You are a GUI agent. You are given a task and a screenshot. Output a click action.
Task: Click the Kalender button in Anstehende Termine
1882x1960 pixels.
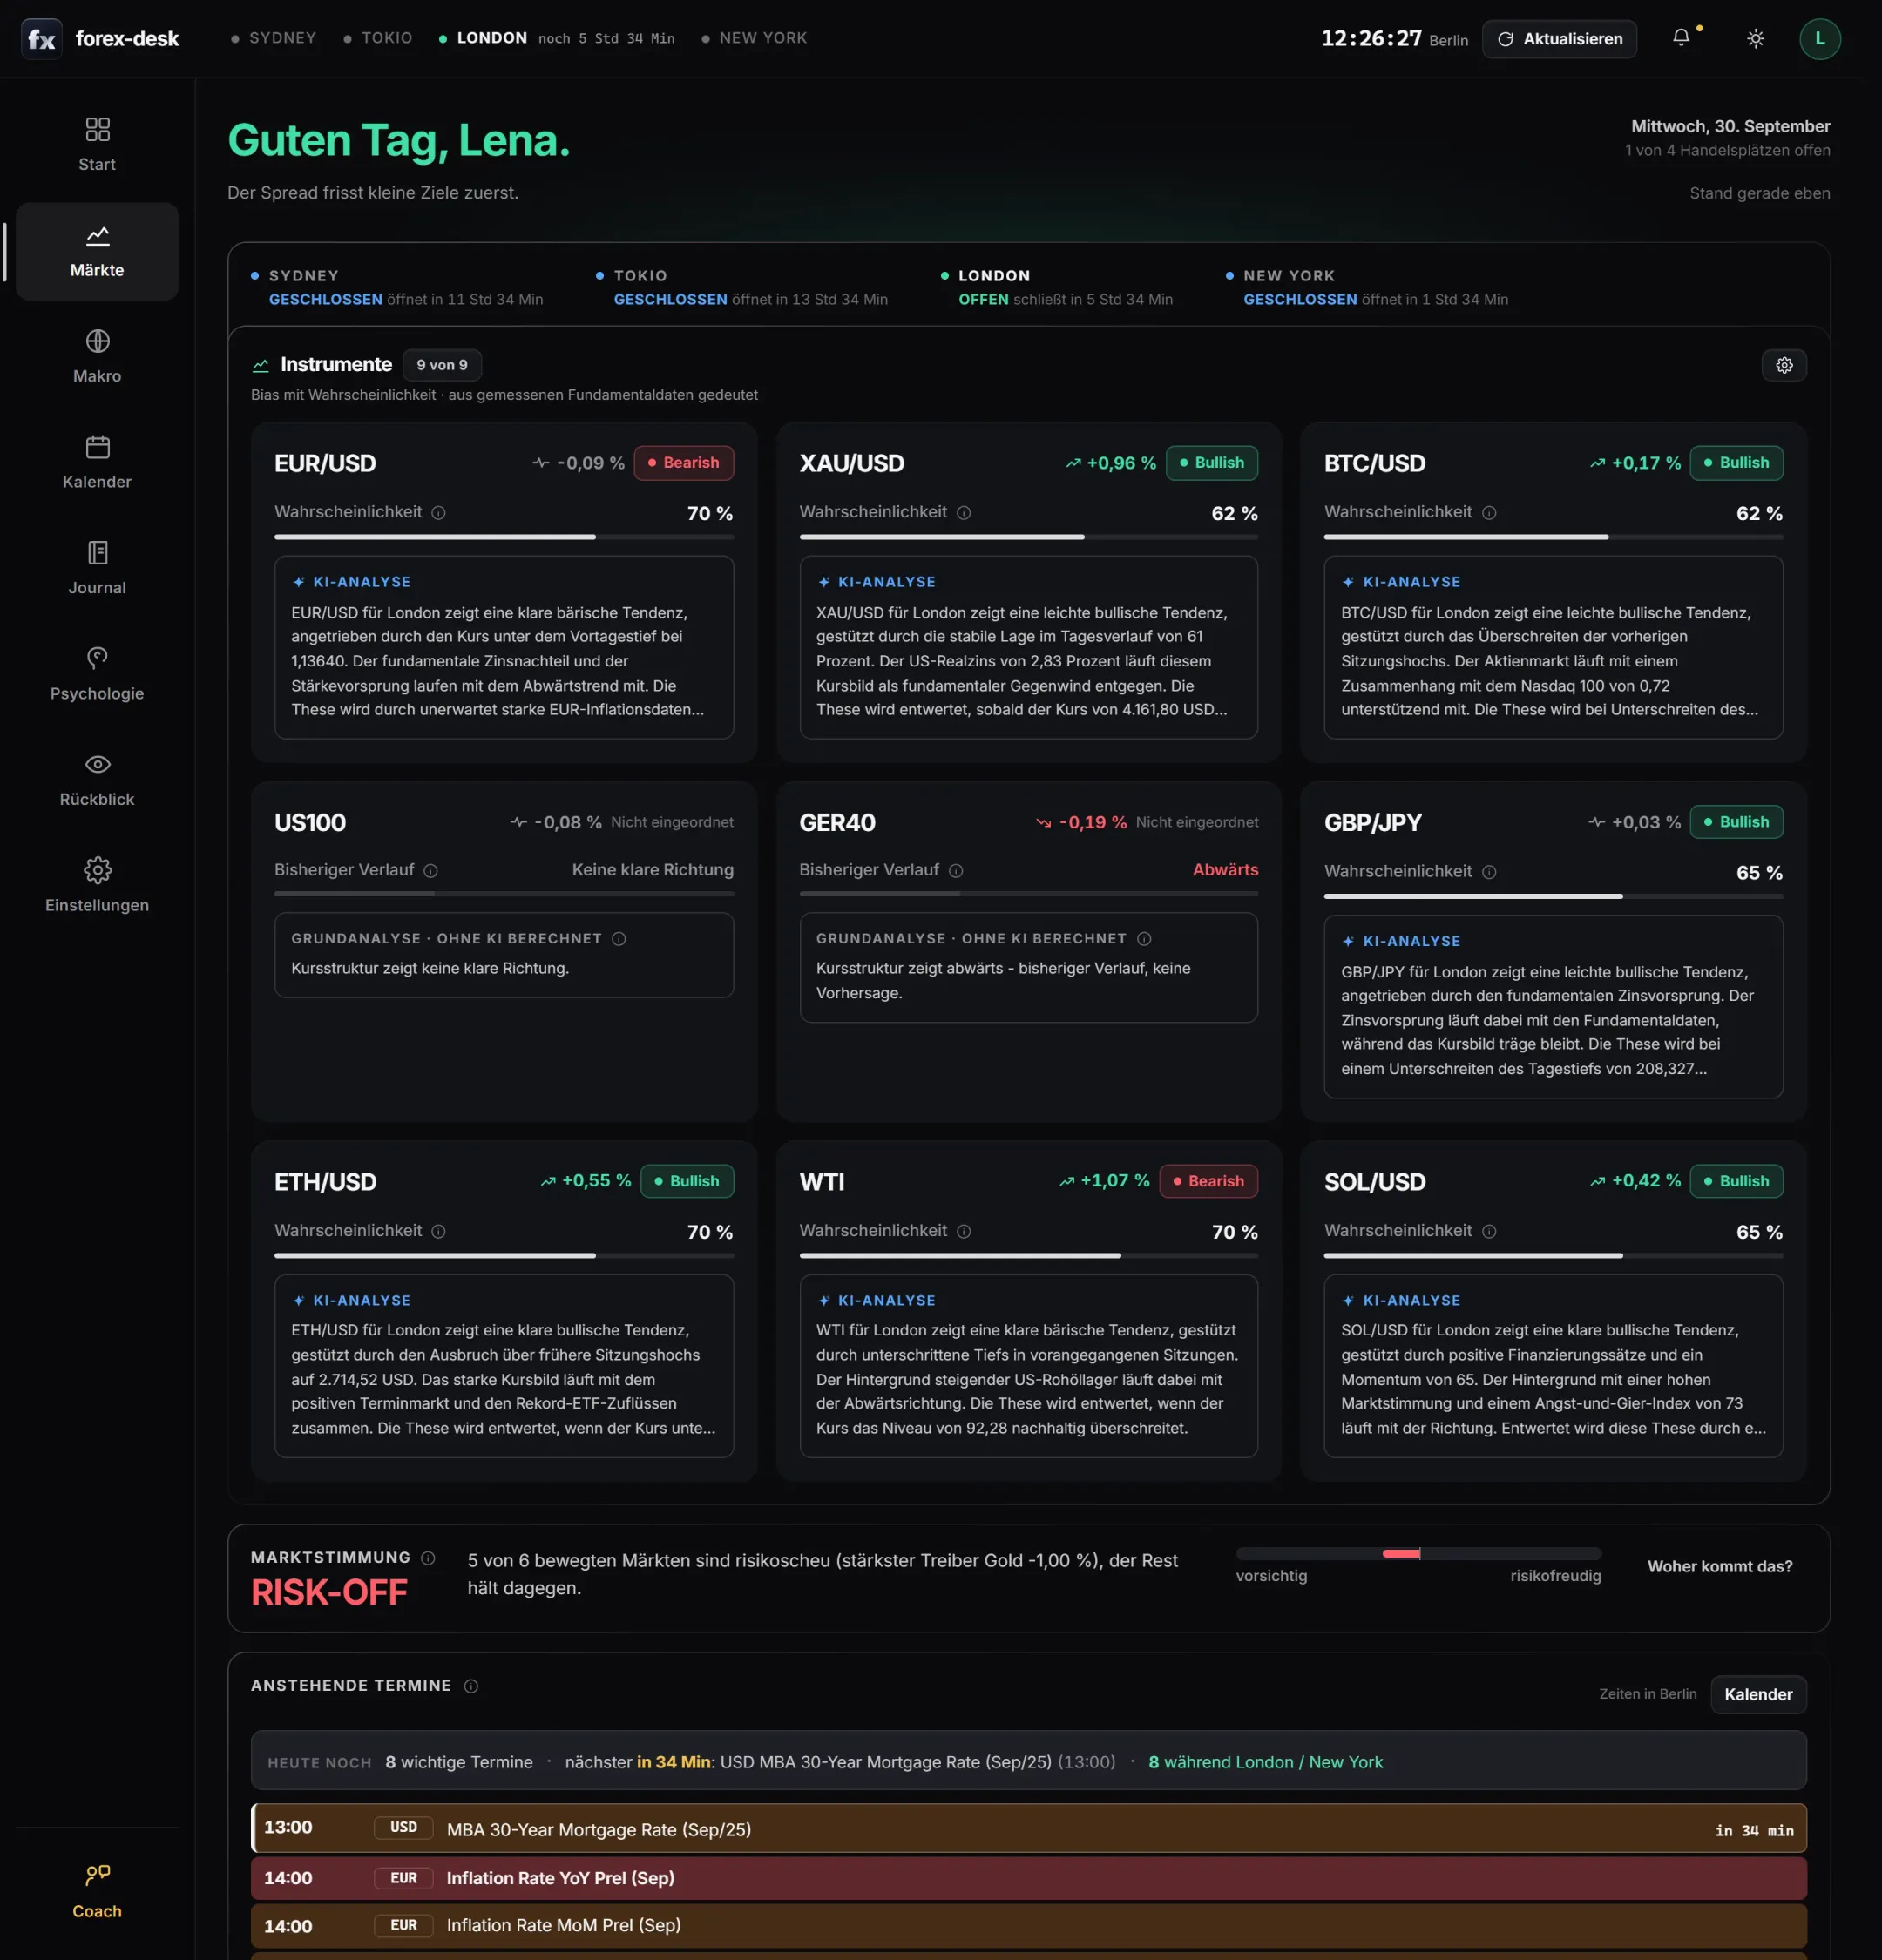(x=1757, y=1694)
